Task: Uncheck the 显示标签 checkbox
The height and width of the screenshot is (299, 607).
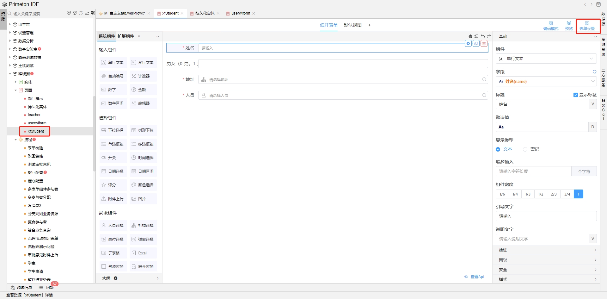Action: coord(575,95)
